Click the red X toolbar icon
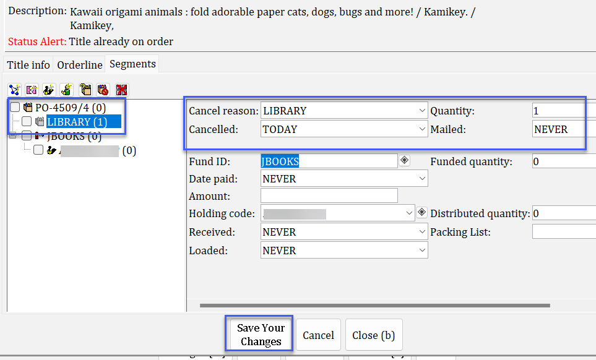The image size is (596, 360). tap(121, 90)
